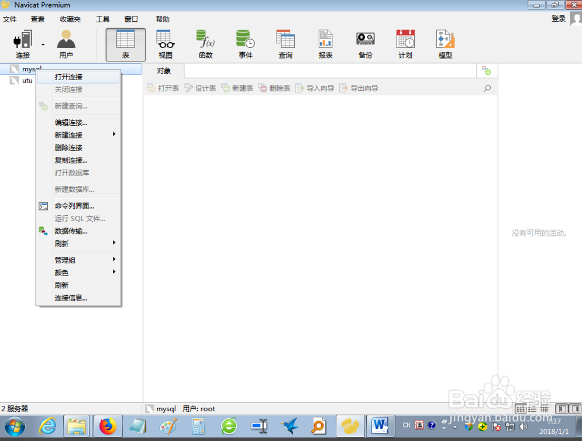Choose Data Transfer (数据传输...) entry

[x=78, y=231]
